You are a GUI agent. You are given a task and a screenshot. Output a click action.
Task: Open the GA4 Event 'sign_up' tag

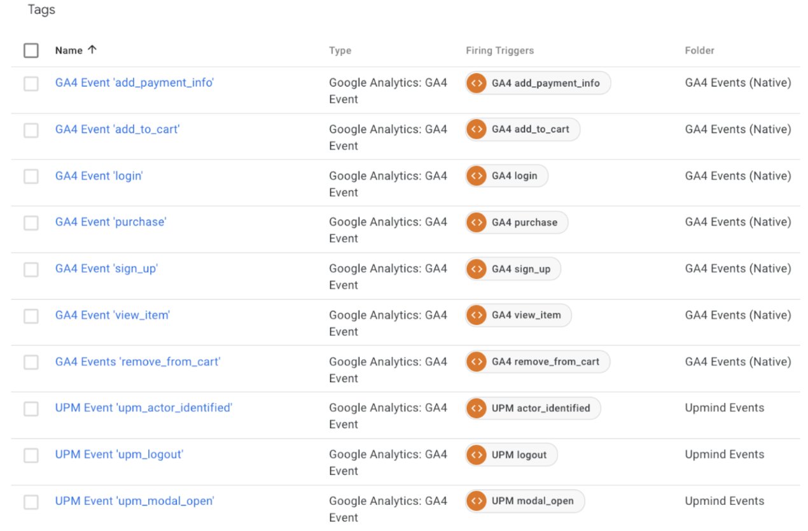106,269
